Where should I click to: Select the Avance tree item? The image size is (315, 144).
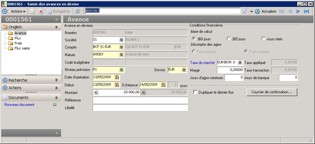click(20, 33)
